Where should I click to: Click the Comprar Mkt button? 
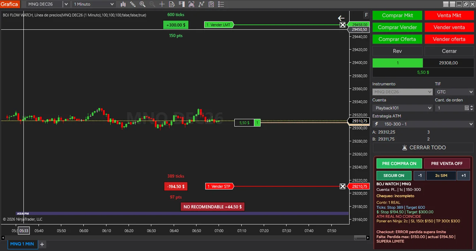click(397, 15)
